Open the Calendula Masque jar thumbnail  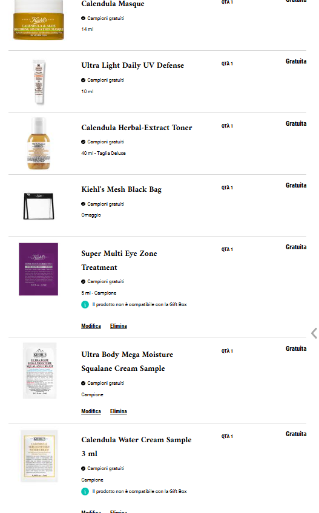(39, 20)
